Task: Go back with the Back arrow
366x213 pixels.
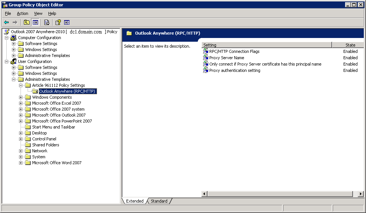Action: coord(7,22)
